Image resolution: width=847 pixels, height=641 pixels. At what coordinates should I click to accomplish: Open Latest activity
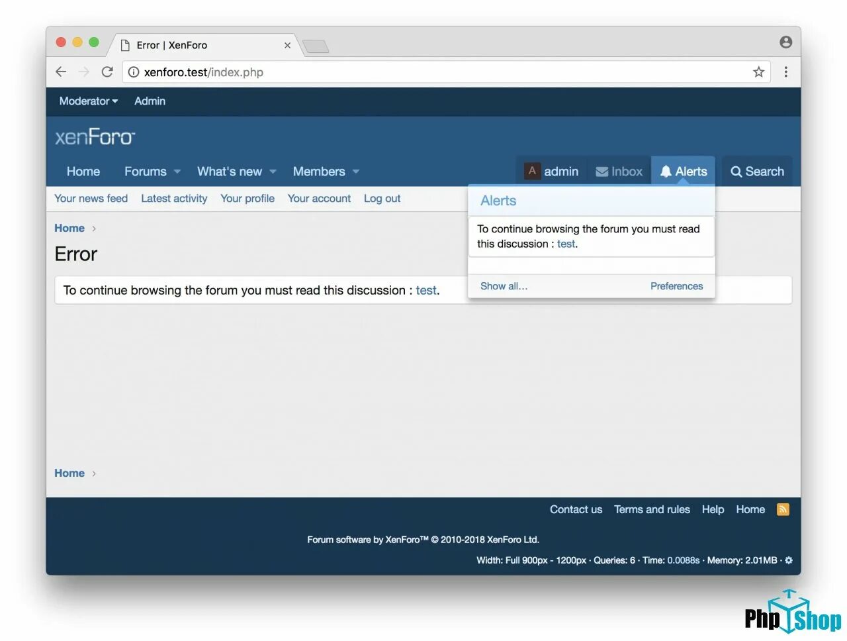[174, 199]
